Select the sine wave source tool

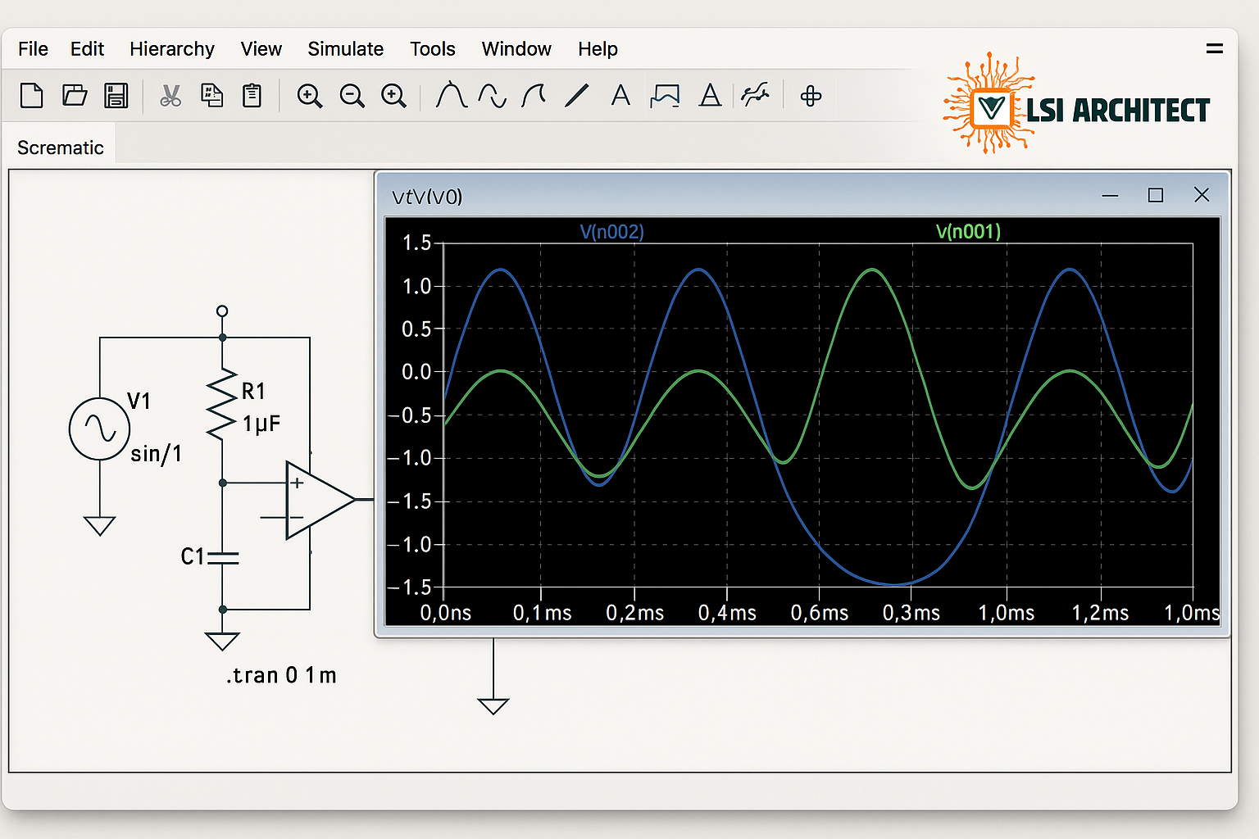tap(490, 96)
